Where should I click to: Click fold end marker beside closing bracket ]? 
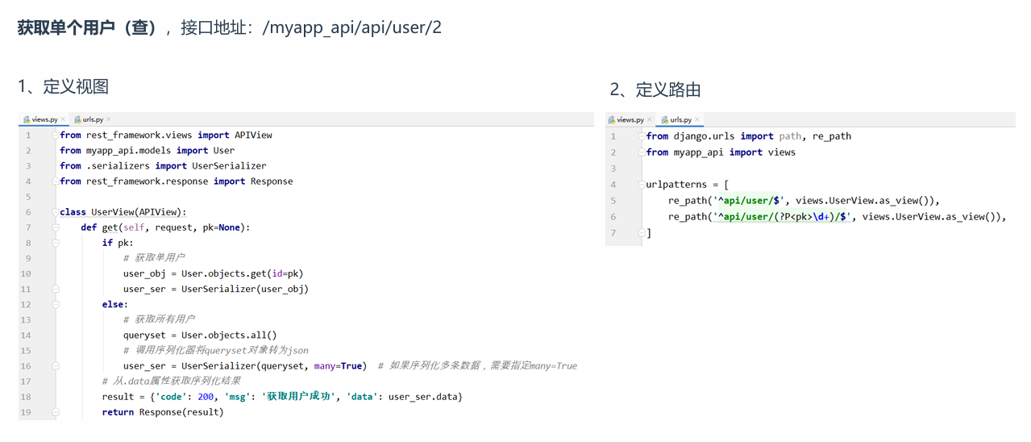[x=642, y=233]
